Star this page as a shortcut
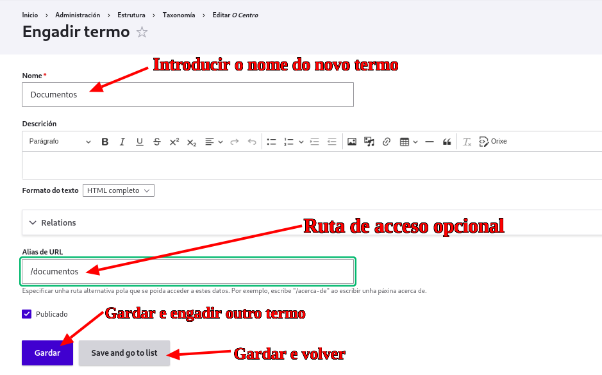This screenshot has height=375, width=602. [x=142, y=33]
